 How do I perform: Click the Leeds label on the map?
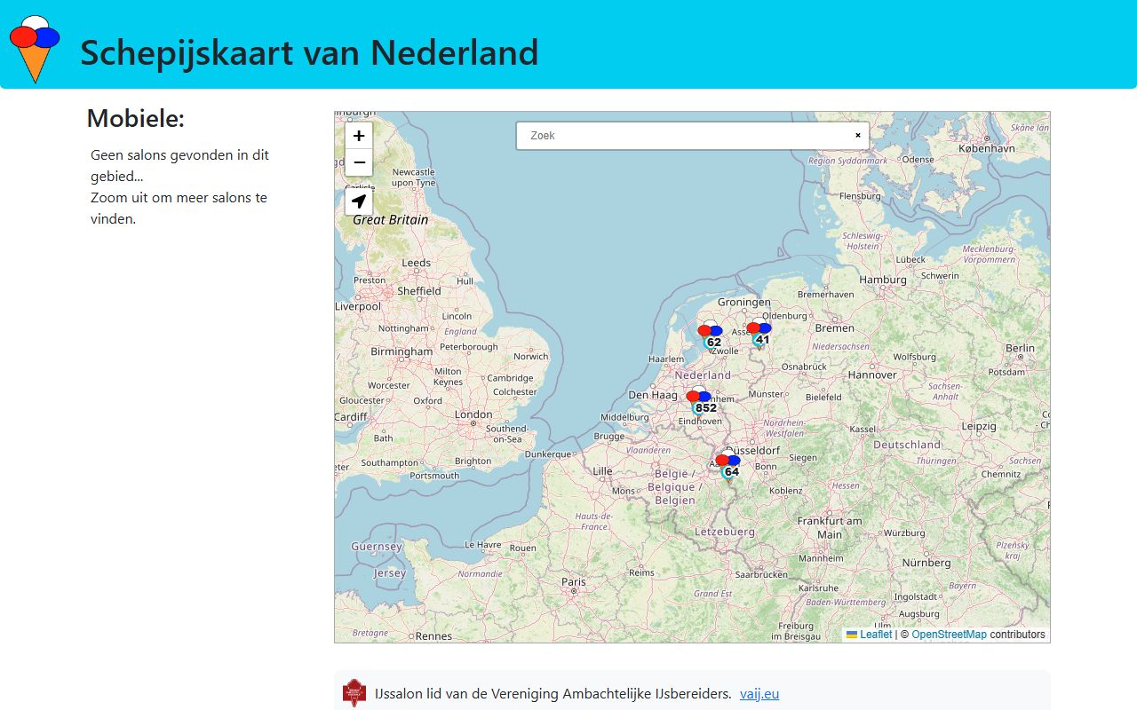417,263
